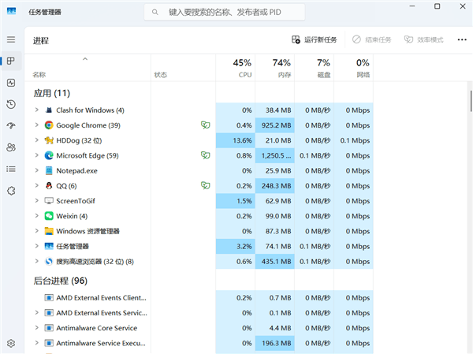The height and width of the screenshot is (354, 473).
Task: Open the Services page in sidebar
Action: tap(11, 190)
